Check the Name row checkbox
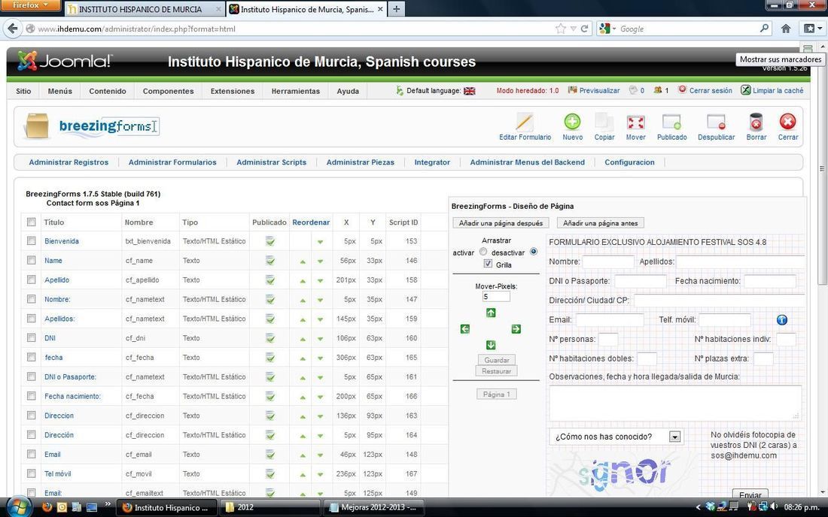Screen dimensions: 828x517 pyautogui.click(x=31, y=260)
